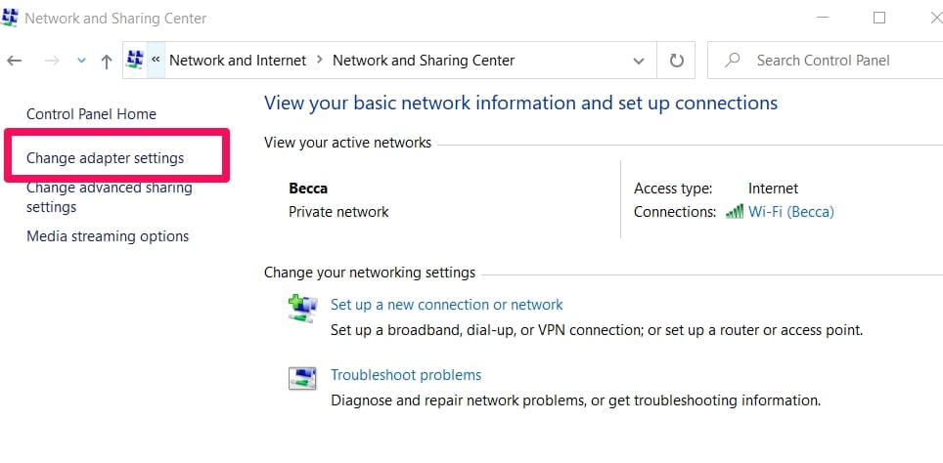Click the Set up new connection icon

[302, 308]
